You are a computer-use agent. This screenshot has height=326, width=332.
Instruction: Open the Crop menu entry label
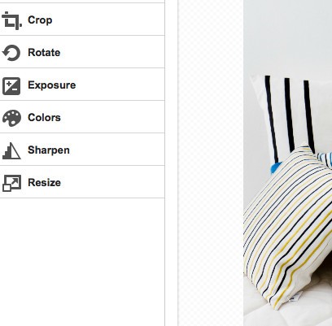40,20
